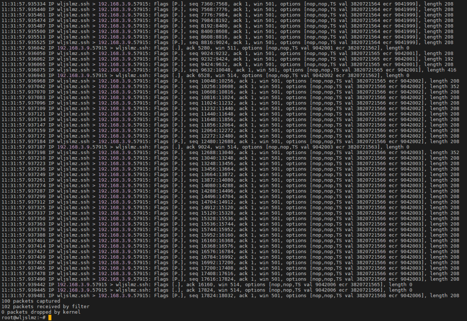This screenshot has height=321, width=467.
Task: Click the root@wljslmz shell prompt
Action: click(x=23, y=318)
